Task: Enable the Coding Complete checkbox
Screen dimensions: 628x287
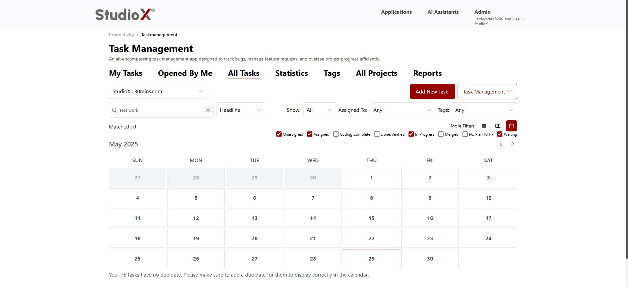Action: 336,134
